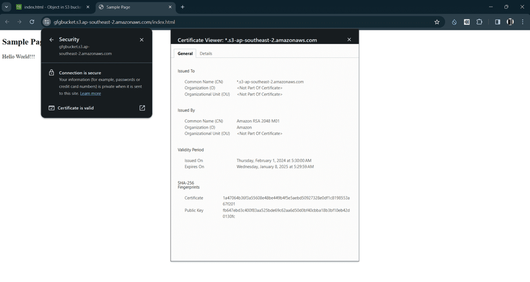Navigate back in browser
530x282 pixels.
[x=7, y=22]
